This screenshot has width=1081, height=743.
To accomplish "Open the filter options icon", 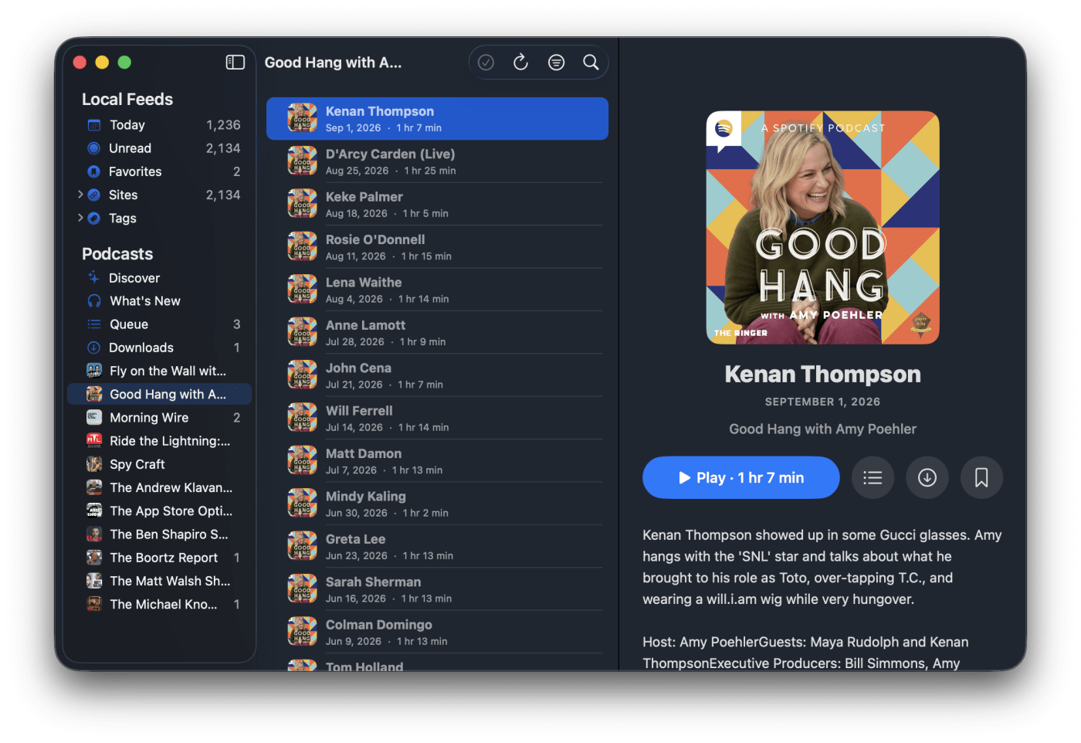I will [x=556, y=63].
